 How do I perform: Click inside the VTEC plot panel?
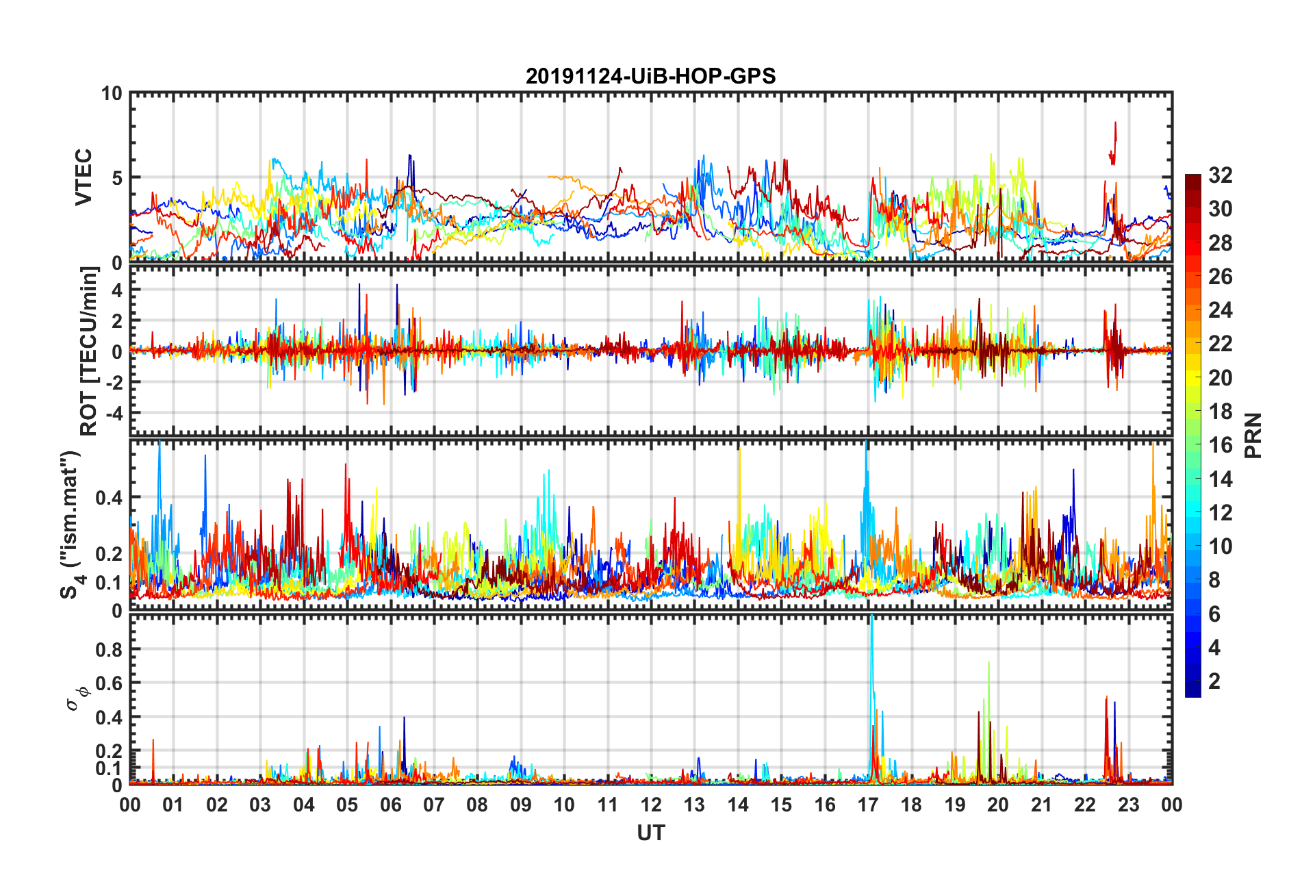(651, 177)
